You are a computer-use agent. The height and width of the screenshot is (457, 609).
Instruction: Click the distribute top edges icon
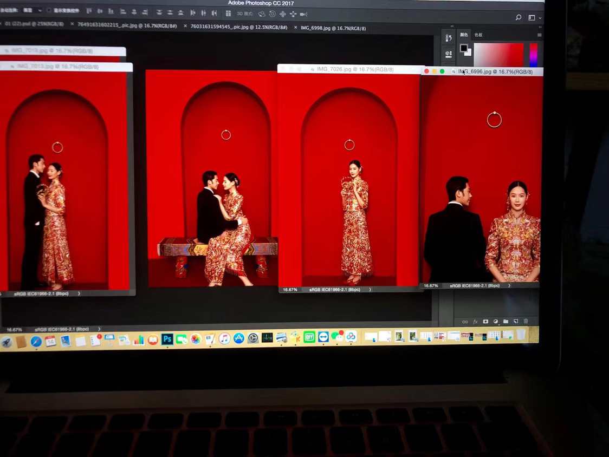coord(159,12)
